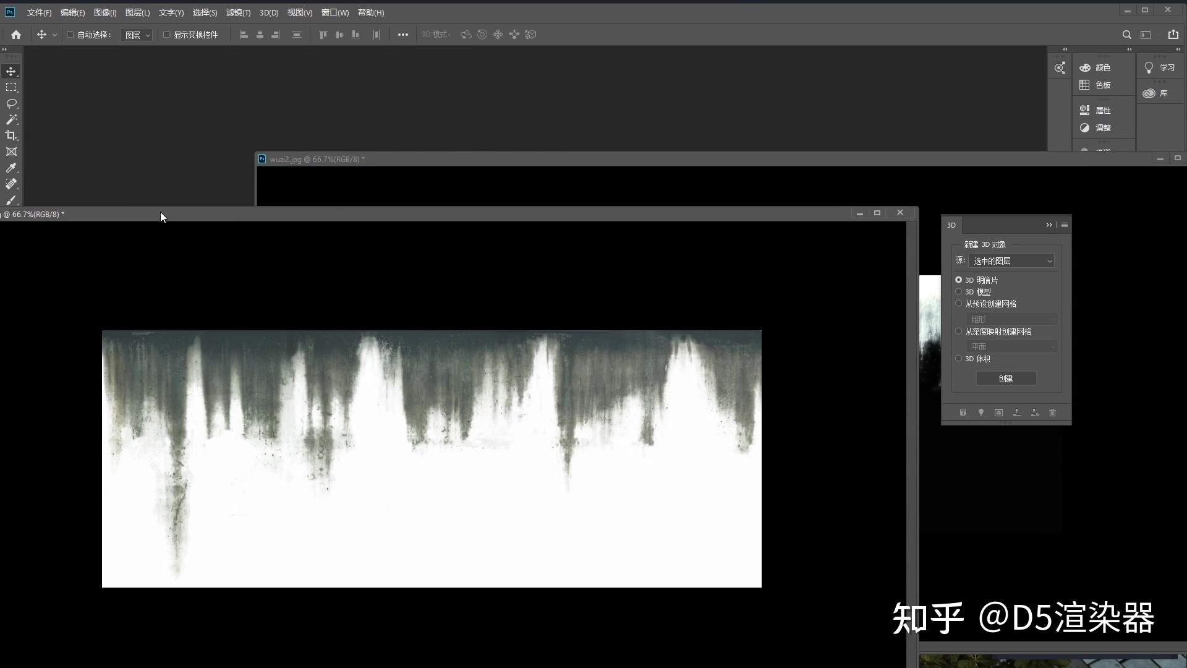Enable the 自动选择 checkbox

point(70,35)
